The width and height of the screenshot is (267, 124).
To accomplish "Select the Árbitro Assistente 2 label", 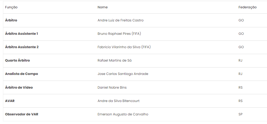I will (x=22, y=47).
